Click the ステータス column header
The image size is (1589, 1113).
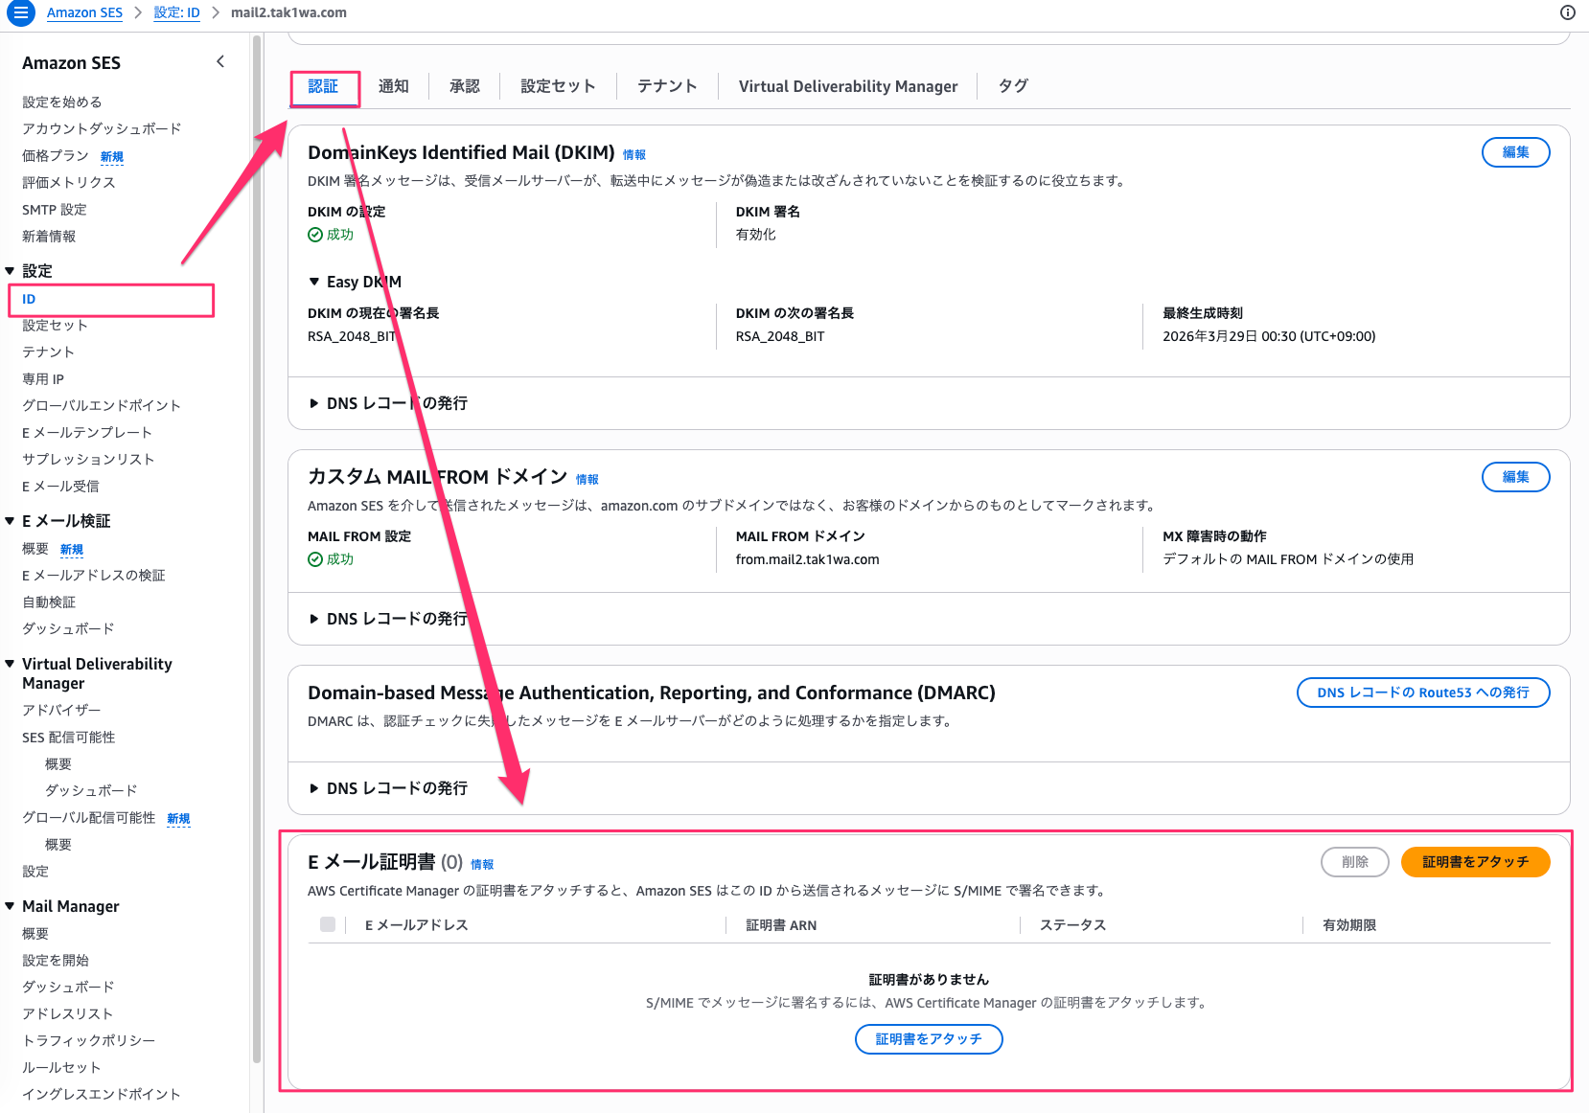click(1073, 924)
